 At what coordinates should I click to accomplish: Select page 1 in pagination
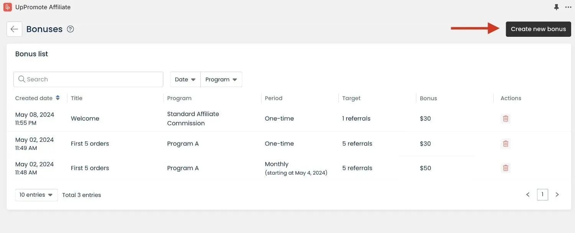point(542,195)
